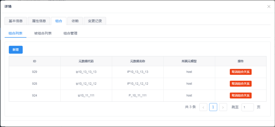Select code cell ip10_11_111
The height and width of the screenshot is (127, 275).
point(86,95)
